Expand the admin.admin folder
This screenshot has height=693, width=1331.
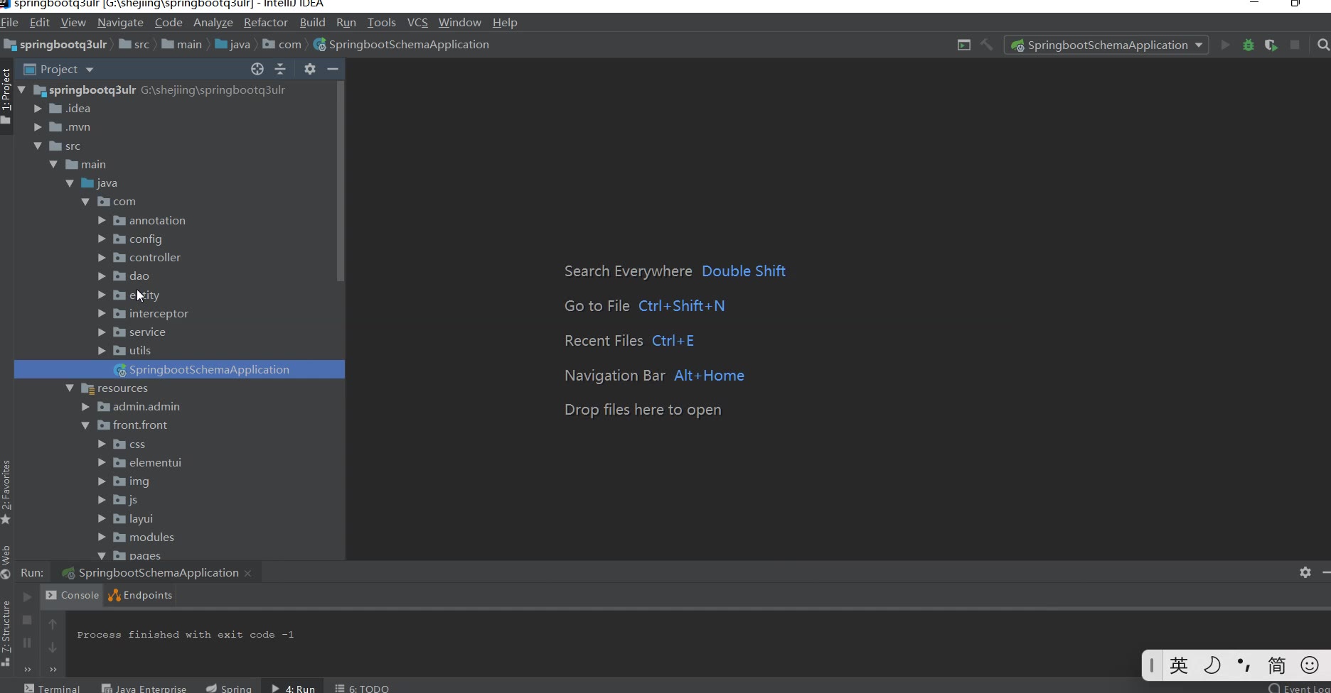[x=85, y=406]
